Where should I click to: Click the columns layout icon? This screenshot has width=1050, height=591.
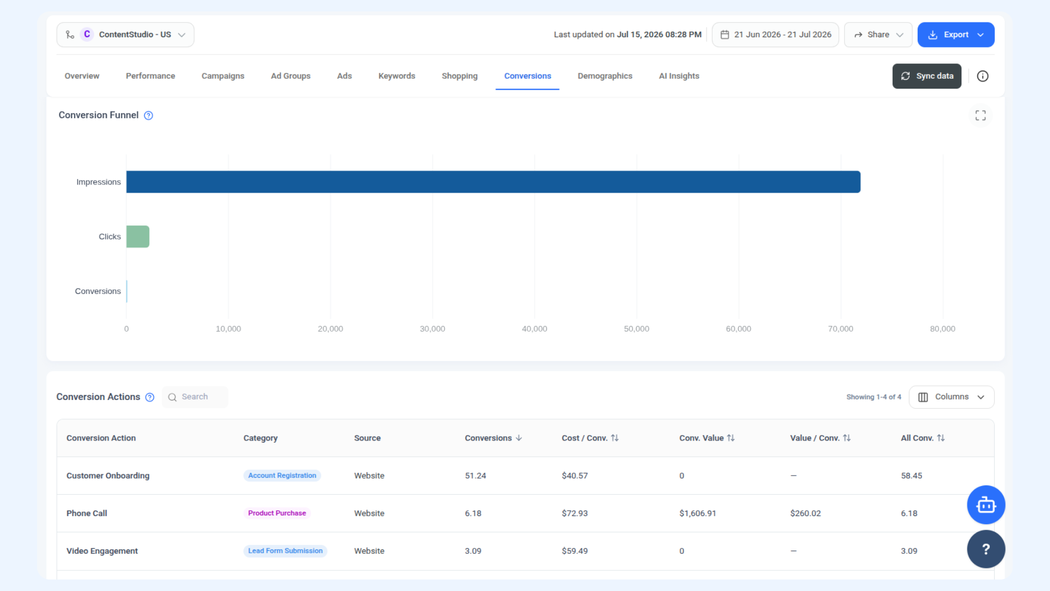(923, 397)
